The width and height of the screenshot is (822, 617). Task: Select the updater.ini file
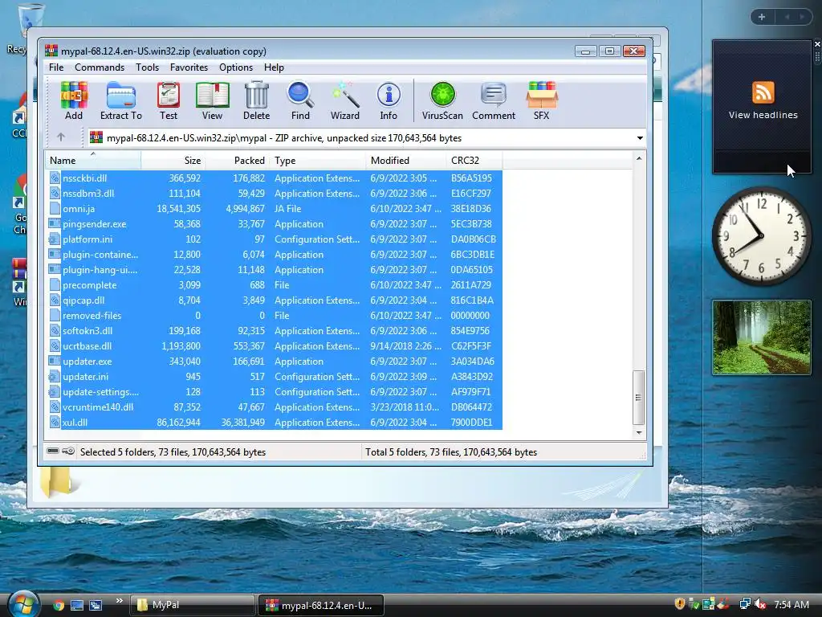275,376
